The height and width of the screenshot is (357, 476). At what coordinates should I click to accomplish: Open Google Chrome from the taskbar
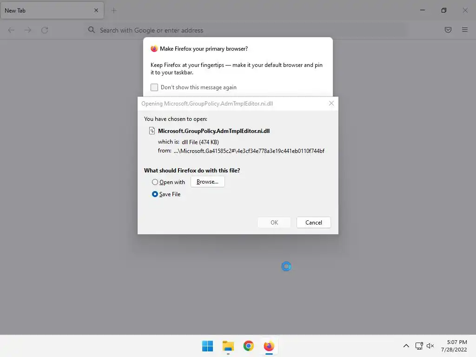[x=249, y=346]
